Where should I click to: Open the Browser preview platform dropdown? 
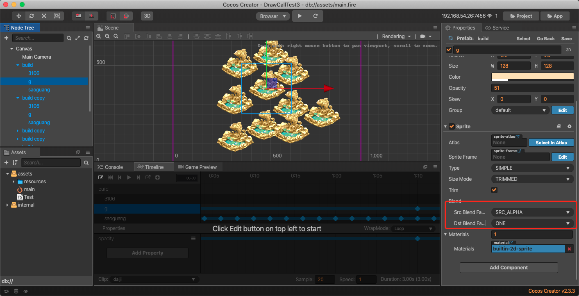273,16
